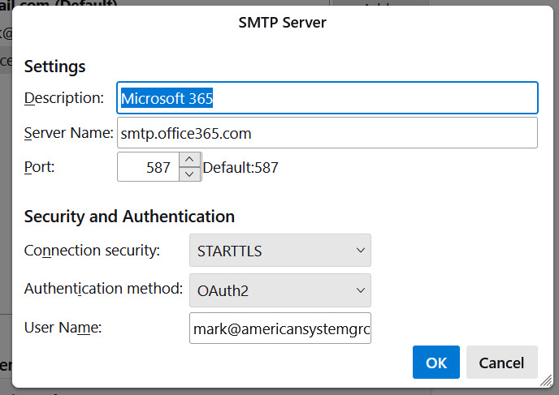Click the Description label
This screenshot has height=395, width=559.
64,98
